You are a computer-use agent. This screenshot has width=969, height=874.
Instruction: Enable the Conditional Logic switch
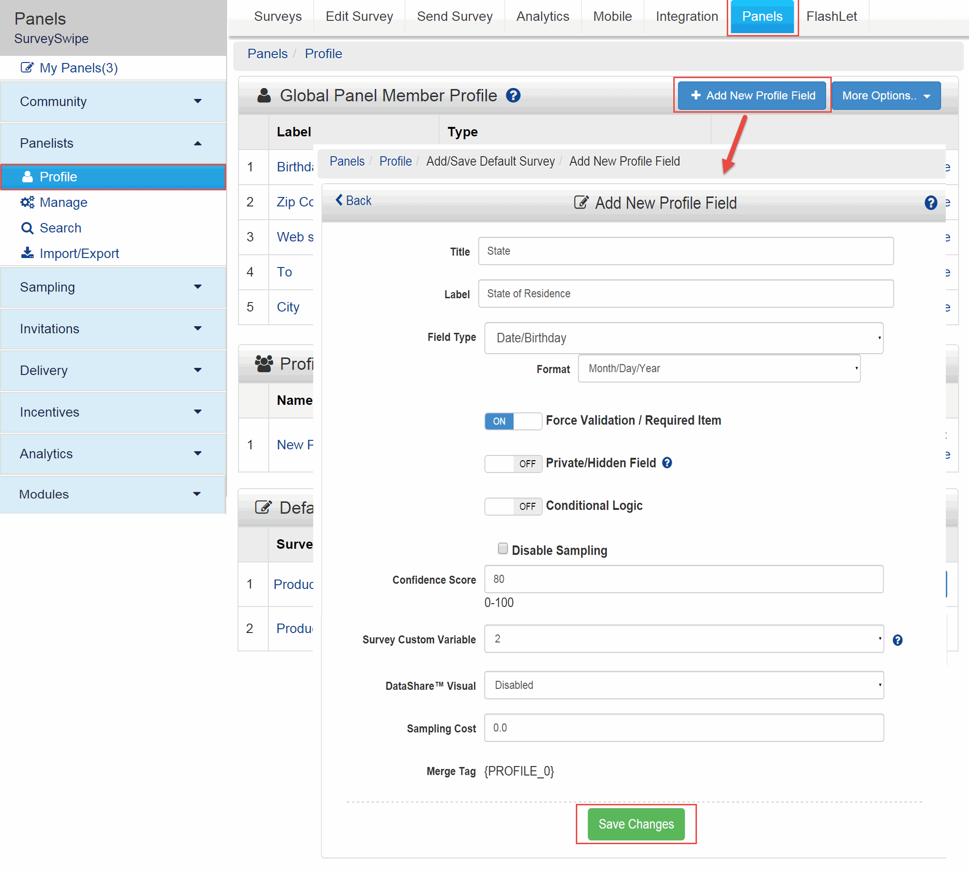pyautogui.click(x=512, y=506)
